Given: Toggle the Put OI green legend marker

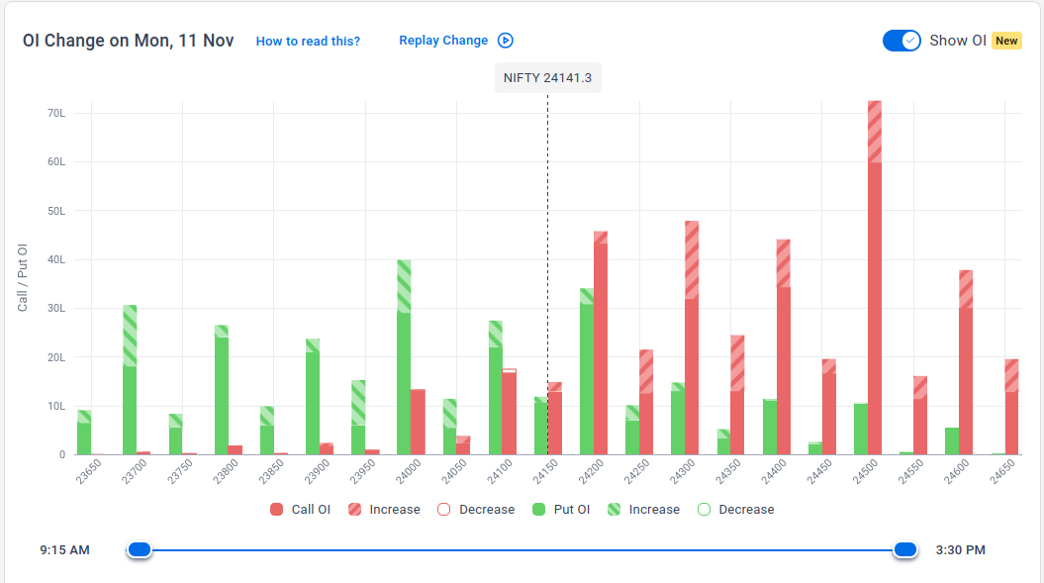Looking at the screenshot, I should pos(539,510).
